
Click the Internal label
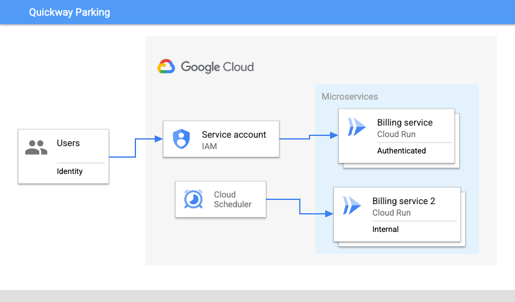[x=385, y=229]
